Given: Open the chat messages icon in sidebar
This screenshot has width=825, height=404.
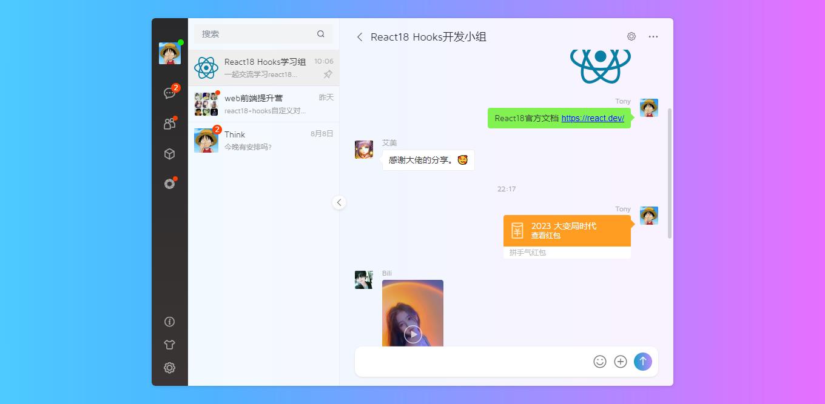Looking at the screenshot, I should point(169,93).
